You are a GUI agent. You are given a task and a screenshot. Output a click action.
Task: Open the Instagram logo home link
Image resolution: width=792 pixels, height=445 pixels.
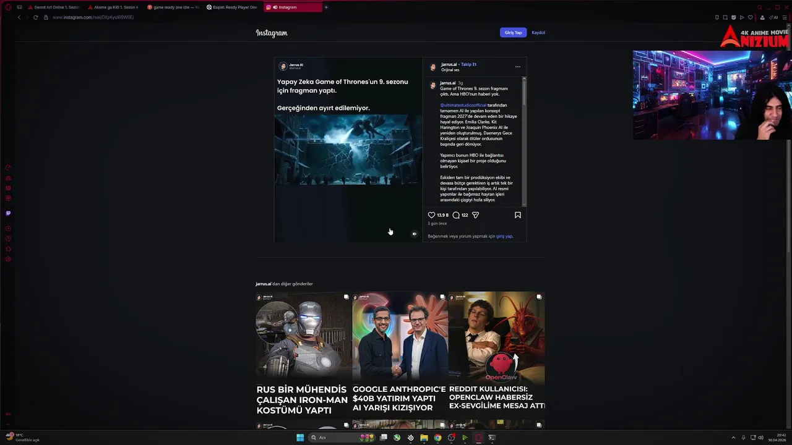click(272, 33)
